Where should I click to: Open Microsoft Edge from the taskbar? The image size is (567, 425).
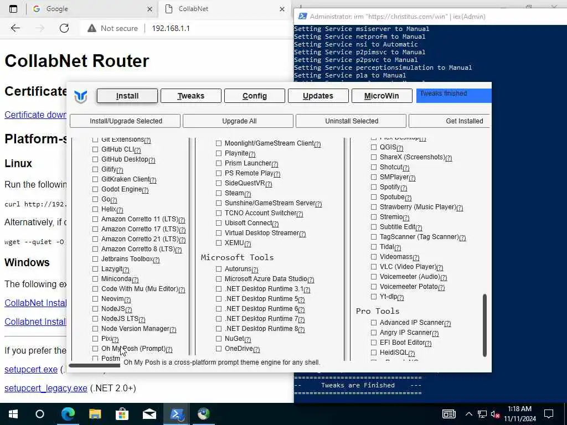pos(68,414)
